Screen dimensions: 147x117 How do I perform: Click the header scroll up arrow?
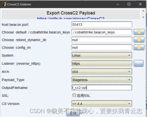(x=143, y=11)
